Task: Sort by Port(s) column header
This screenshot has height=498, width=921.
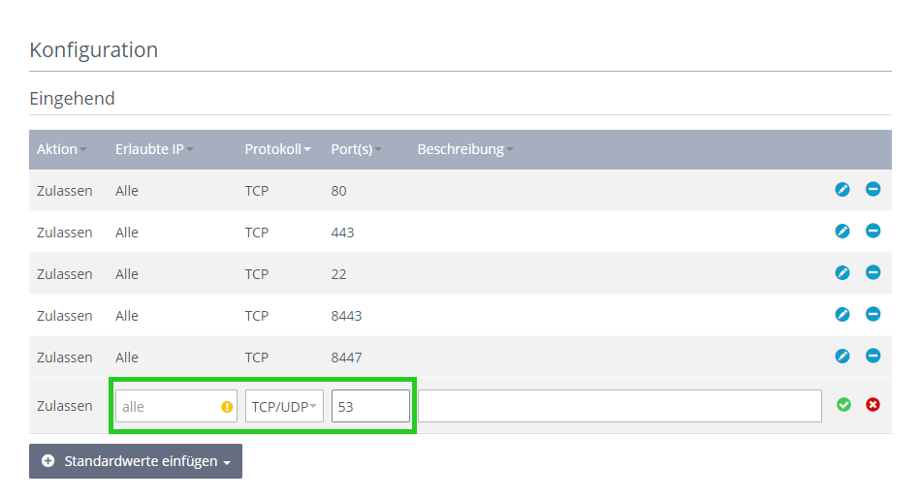Action: pos(356,149)
